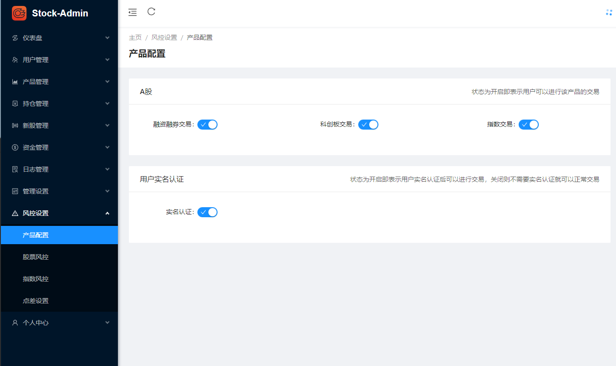The image size is (616, 366).
Task: Click the 产品管理 chart icon
Action: [x=15, y=81]
